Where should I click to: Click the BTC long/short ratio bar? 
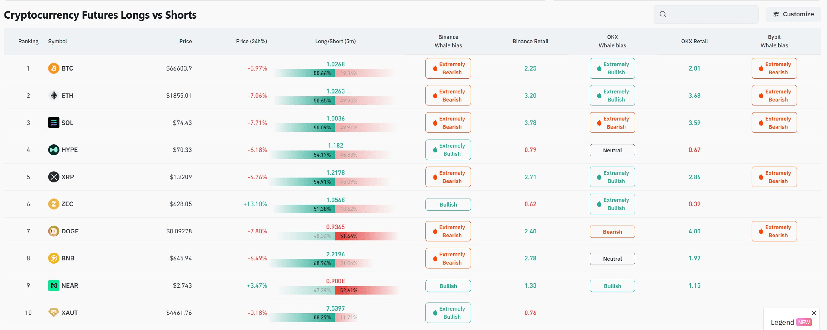pos(335,73)
